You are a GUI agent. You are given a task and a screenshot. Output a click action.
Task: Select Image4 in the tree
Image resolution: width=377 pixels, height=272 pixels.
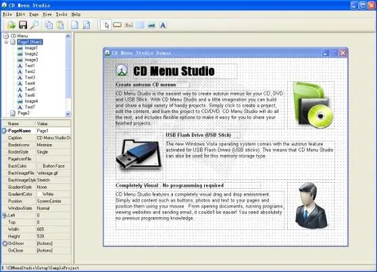[31, 101]
